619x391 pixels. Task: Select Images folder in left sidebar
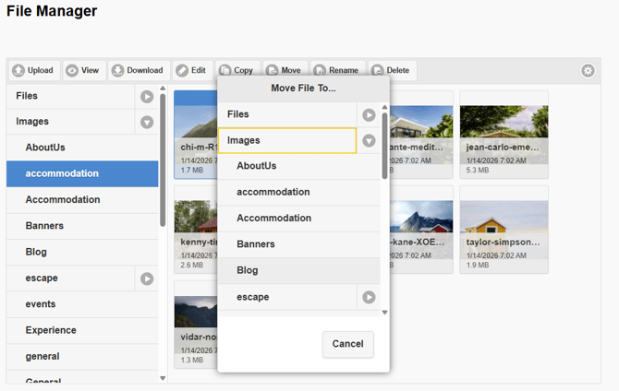pos(70,122)
